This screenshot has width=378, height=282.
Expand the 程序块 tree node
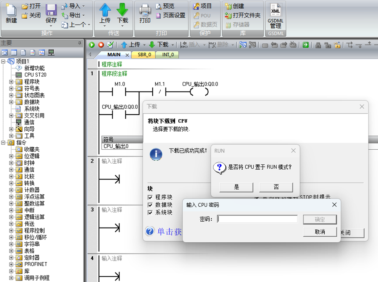tap(11, 82)
